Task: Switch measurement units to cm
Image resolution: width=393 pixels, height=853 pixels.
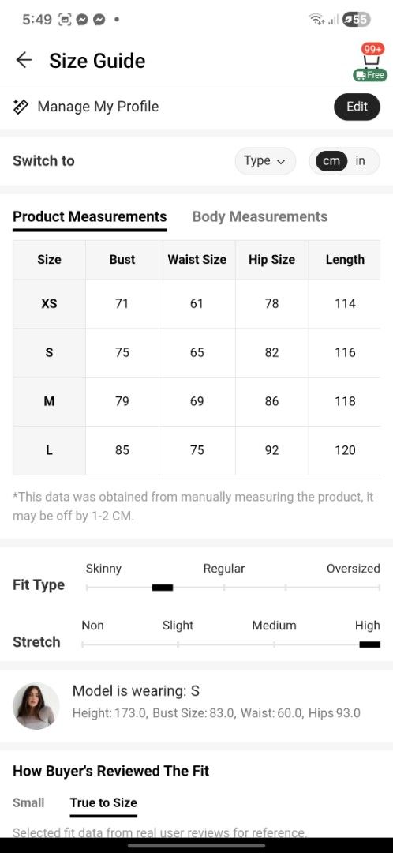Action: tap(331, 161)
